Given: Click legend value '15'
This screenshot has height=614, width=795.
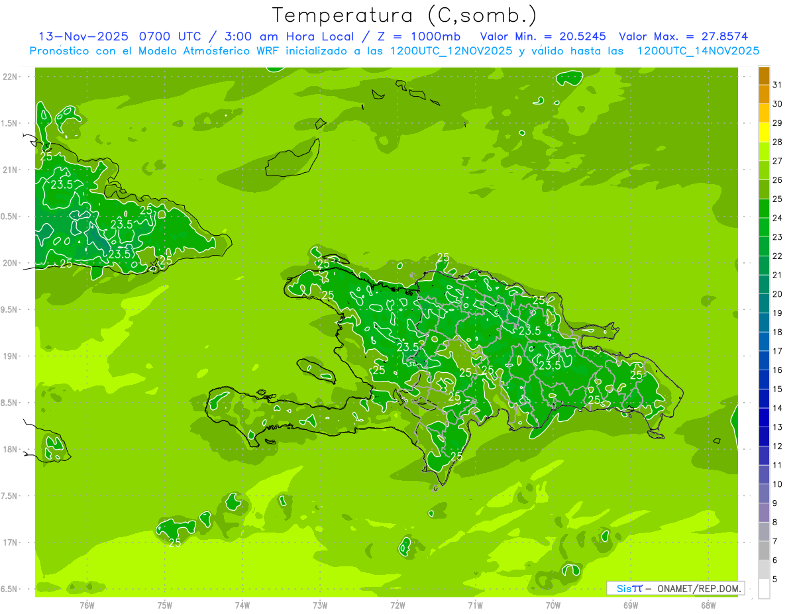Looking at the screenshot, I should [778, 389].
